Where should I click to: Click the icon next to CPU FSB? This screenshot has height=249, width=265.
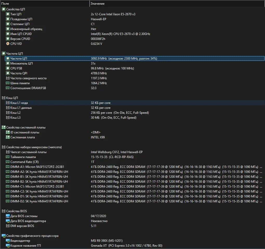tap(8, 68)
